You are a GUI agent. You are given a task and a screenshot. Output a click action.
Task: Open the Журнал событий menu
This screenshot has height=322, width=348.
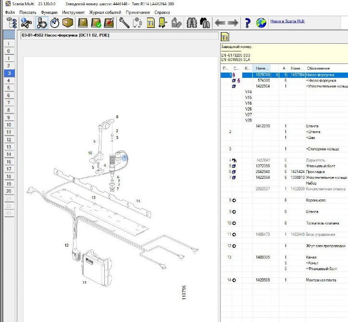coord(105,12)
